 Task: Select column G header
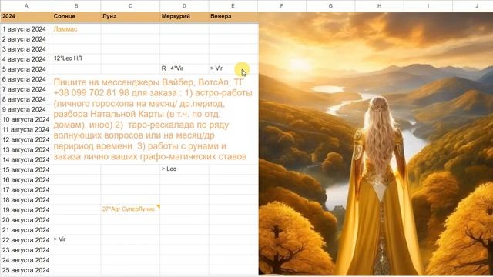coord(330,5)
